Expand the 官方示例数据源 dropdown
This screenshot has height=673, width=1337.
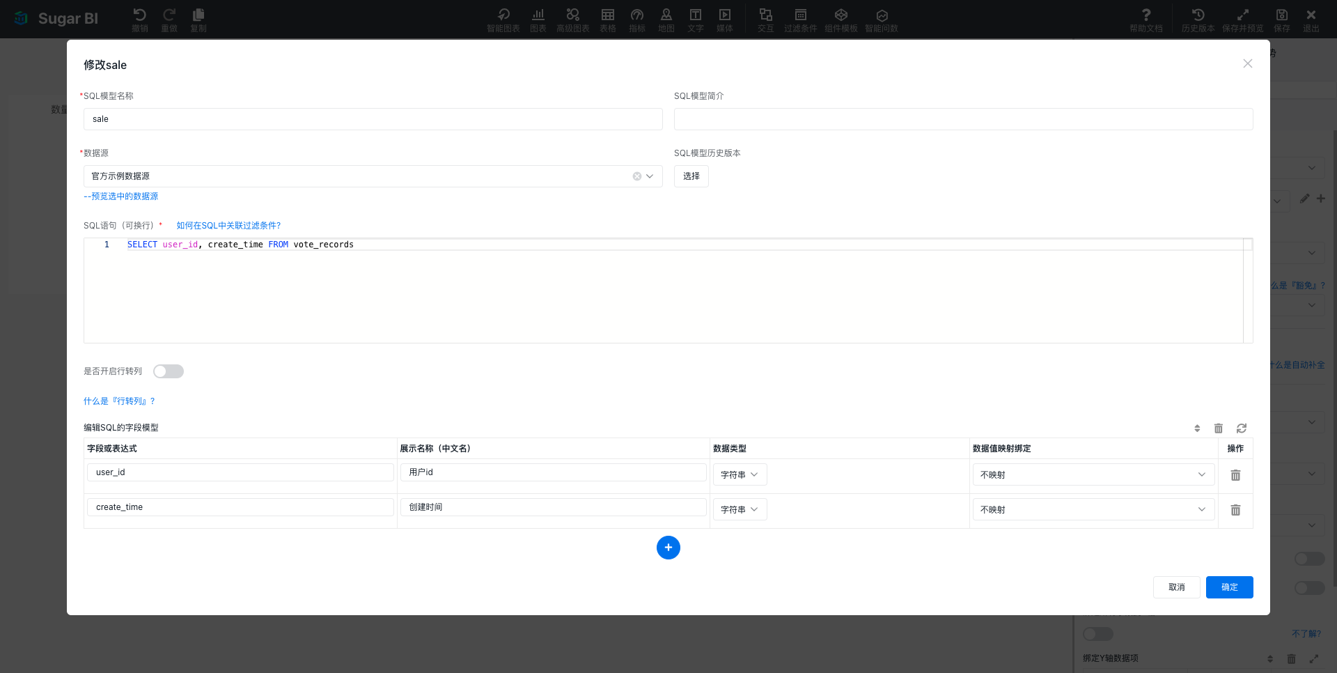650,176
